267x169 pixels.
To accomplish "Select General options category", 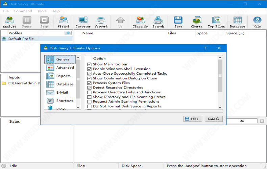I will pos(60,59).
